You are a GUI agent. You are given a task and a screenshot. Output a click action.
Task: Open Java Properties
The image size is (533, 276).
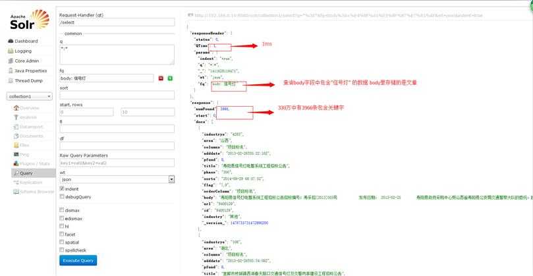(x=31, y=70)
